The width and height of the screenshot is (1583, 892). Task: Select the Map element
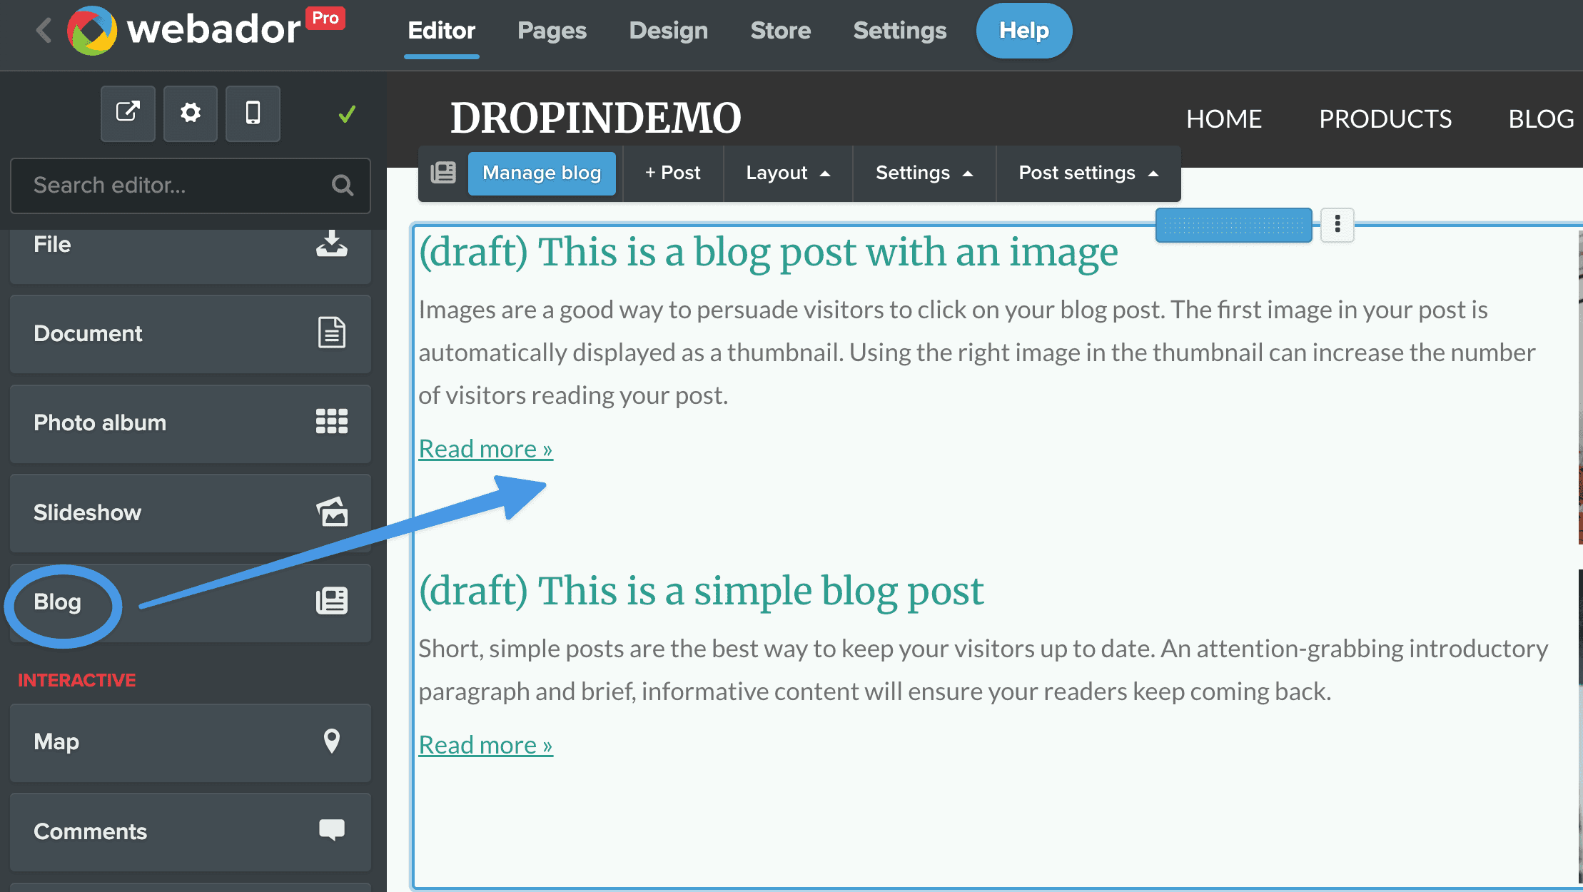(x=191, y=742)
